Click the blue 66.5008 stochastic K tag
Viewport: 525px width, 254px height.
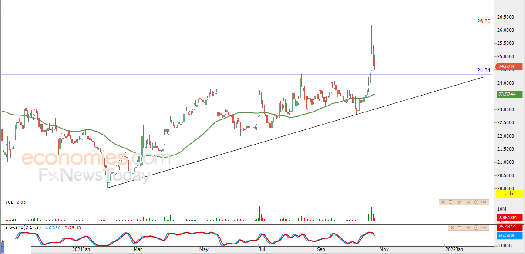click(x=509, y=235)
